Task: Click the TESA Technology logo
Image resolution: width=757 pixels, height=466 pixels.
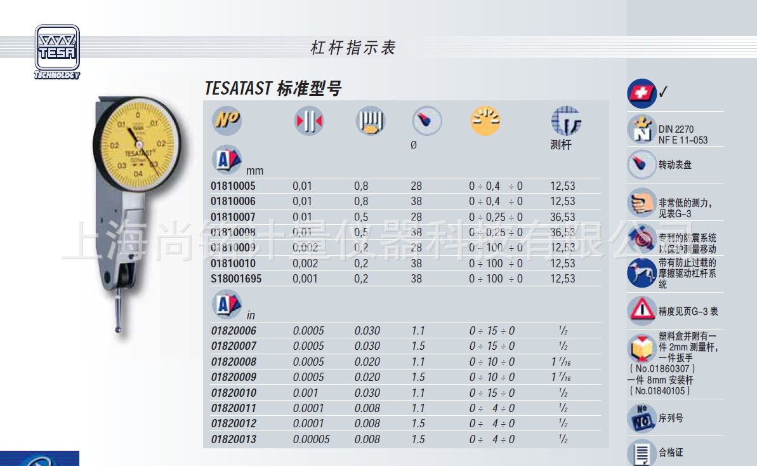Action: pyautogui.click(x=57, y=51)
